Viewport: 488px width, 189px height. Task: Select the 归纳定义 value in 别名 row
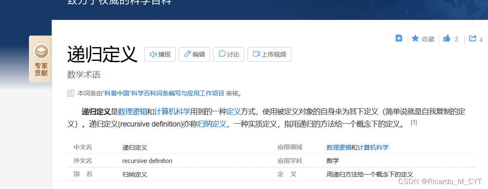[135, 175]
